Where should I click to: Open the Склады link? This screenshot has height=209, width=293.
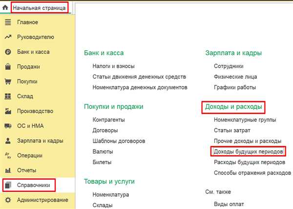pos(103,205)
